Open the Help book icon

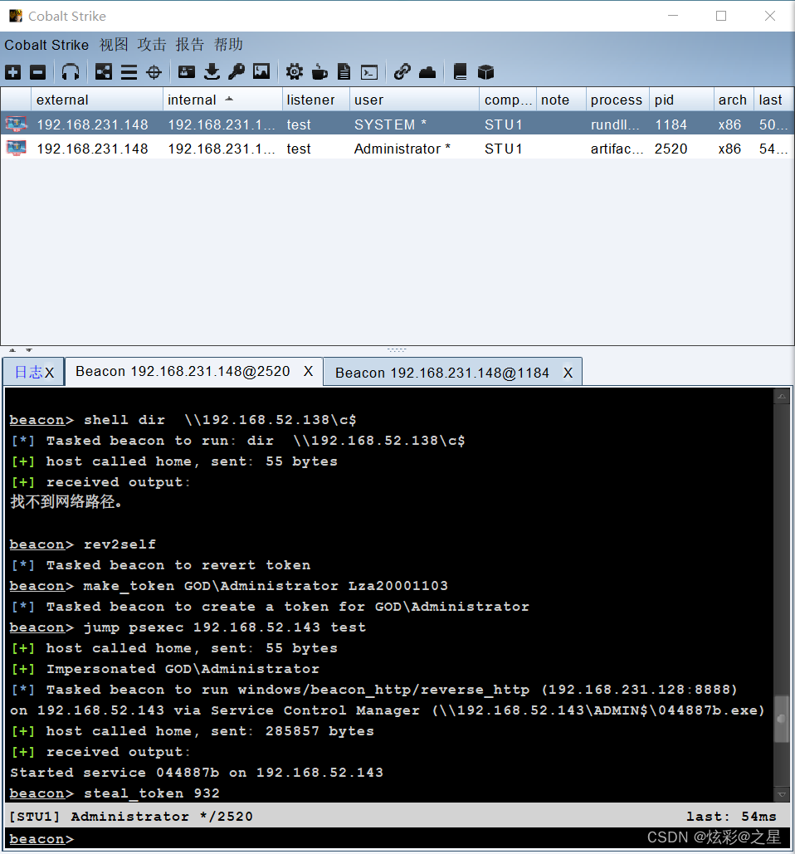(x=460, y=72)
